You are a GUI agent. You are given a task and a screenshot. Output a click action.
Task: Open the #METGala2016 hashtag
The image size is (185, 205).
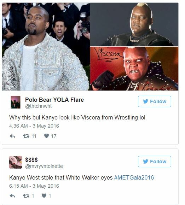pyautogui.click(x=134, y=177)
